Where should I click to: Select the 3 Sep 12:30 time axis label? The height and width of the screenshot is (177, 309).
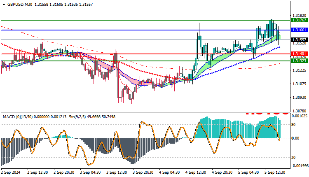tap(117, 172)
